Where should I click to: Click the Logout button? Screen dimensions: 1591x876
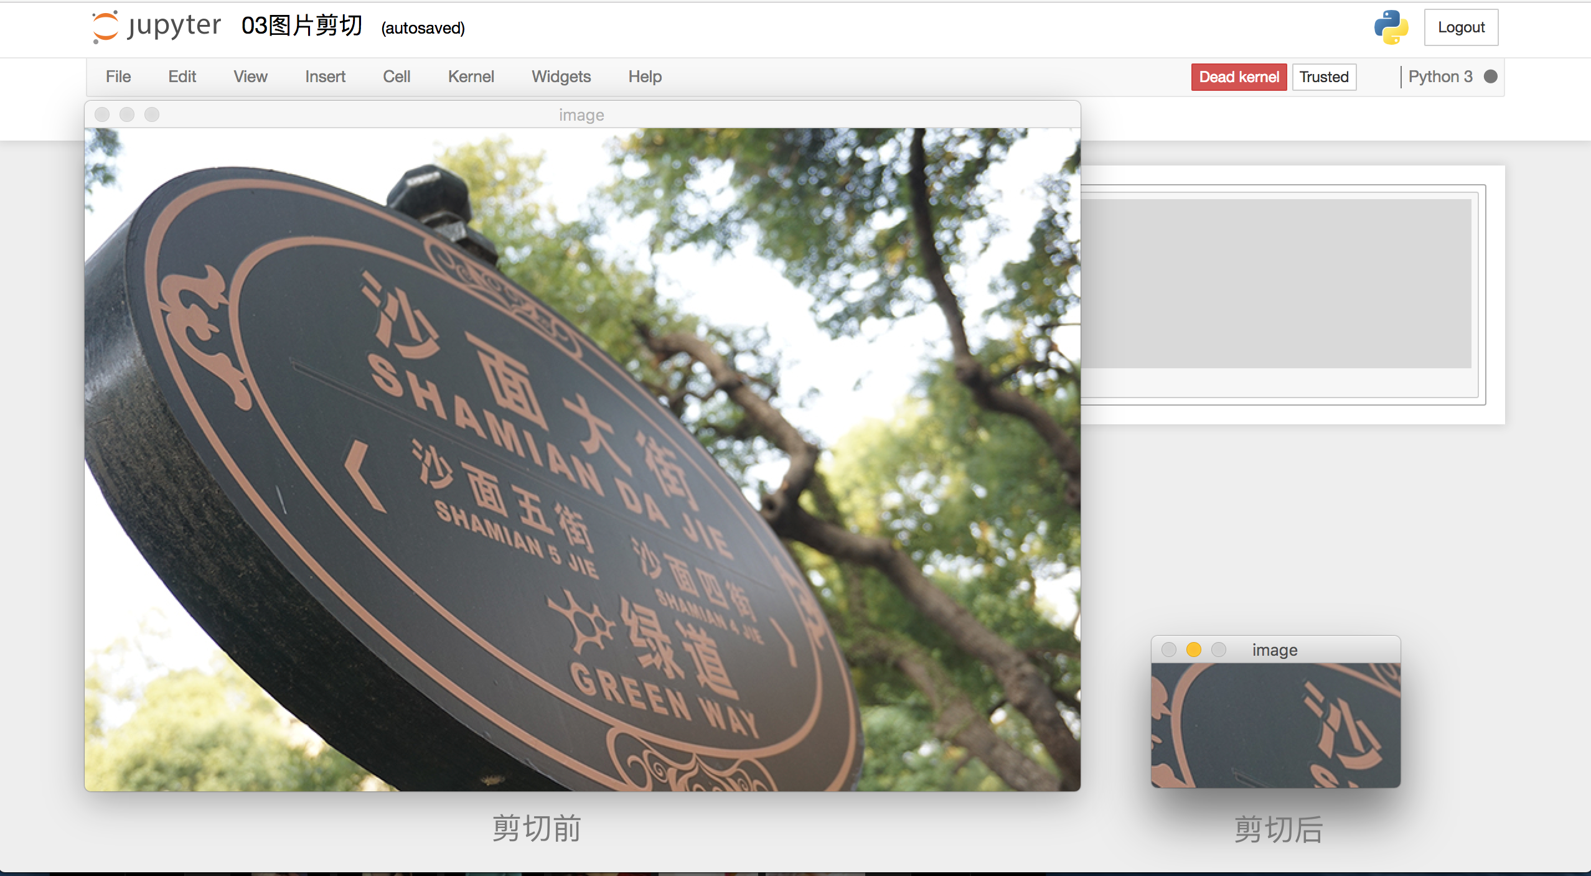click(1460, 27)
